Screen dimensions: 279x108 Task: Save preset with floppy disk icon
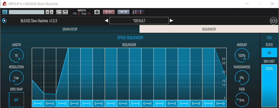(65, 12)
